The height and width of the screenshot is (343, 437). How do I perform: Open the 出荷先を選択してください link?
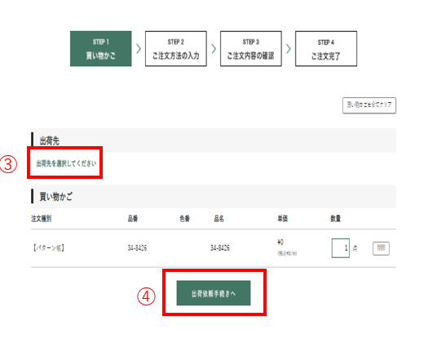tap(66, 163)
